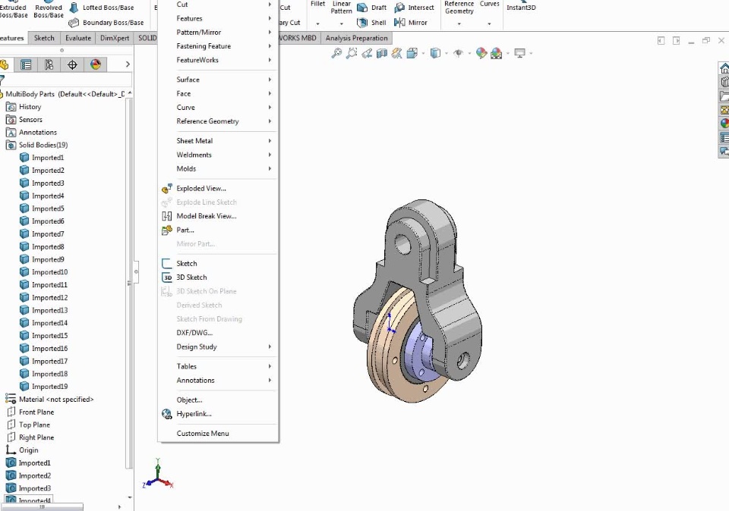Open the ConfigurationManager tab icon
The height and width of the screenshot is (511, 729).
[49, 64]
